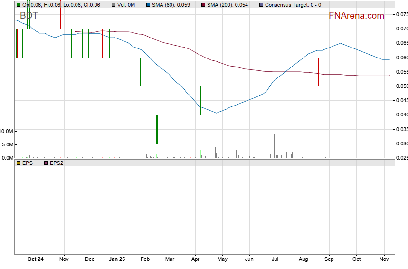The height and width of the screenshot is (269, 408).
Task: Click the 'Jan 25' date axis label
Action: pos(117,259)
